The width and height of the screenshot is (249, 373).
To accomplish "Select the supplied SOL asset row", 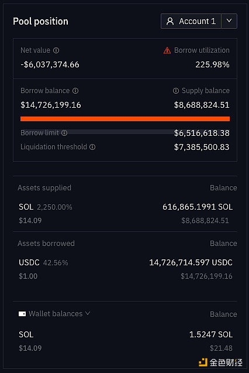I will [125, 214].
